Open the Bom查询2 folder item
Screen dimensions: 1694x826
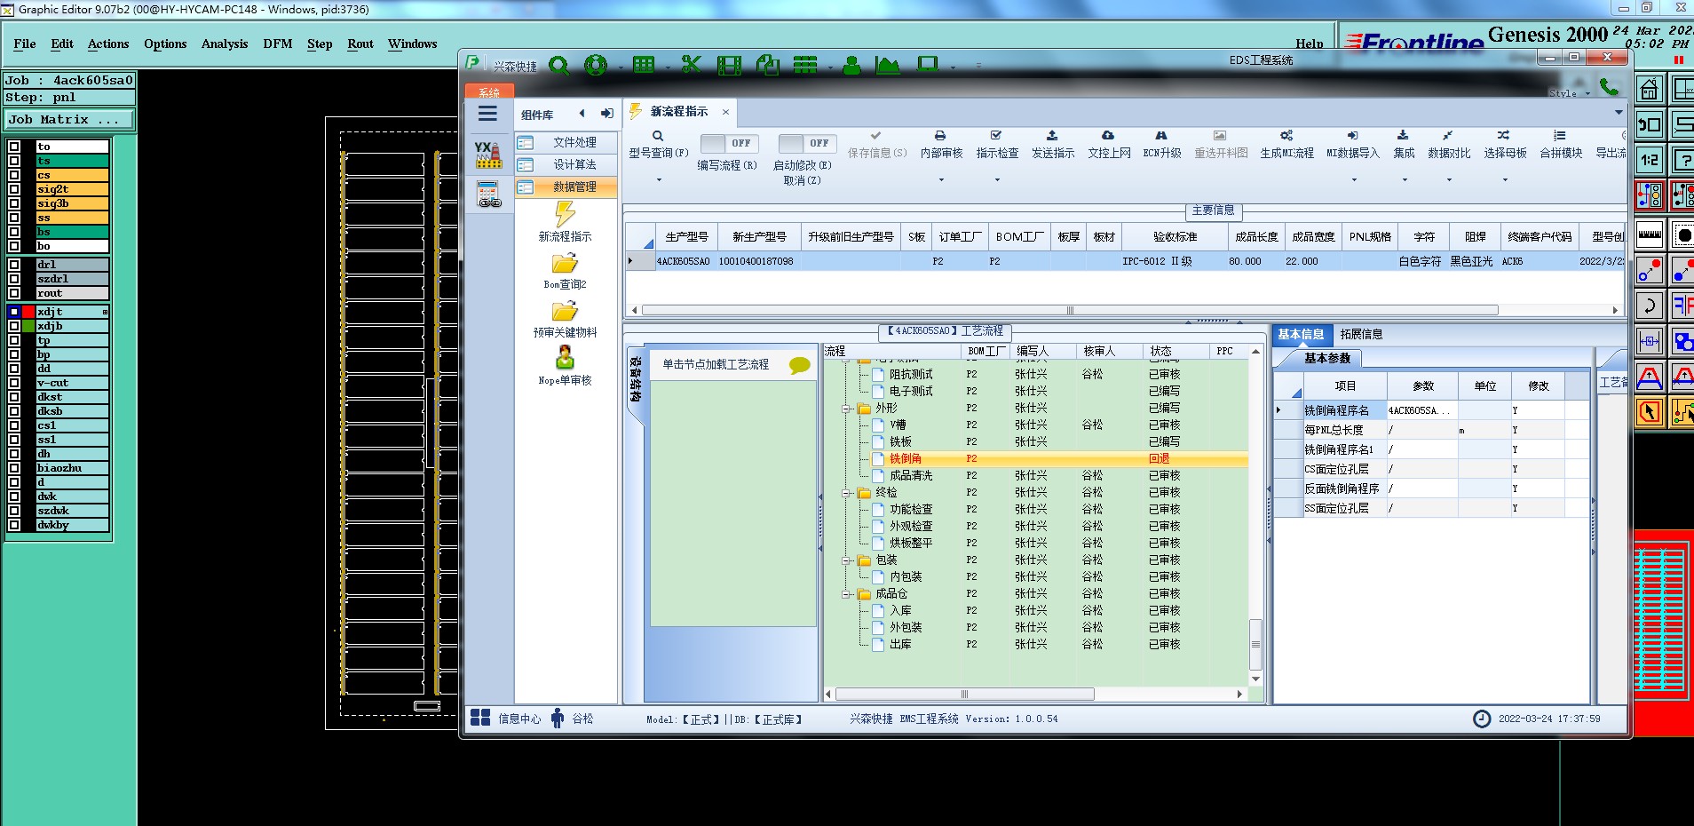tap(565, 271)
